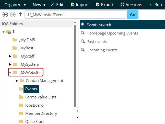The height and width of the screenshot is (124, 165).
Task: Expand the ContactManagement folder
Action: (17, 81)
